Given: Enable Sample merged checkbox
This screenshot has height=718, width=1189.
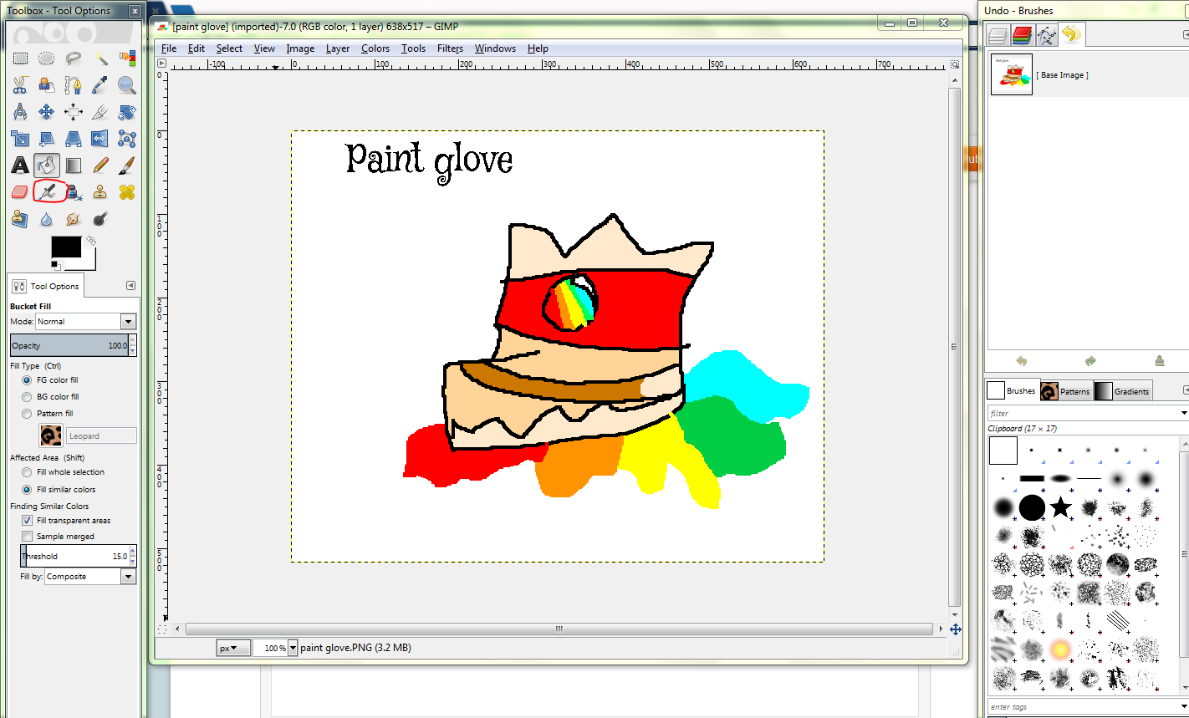Looking at the screenshot, I should (27, 537).
